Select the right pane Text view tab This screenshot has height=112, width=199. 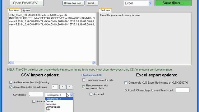coord(105,10)
